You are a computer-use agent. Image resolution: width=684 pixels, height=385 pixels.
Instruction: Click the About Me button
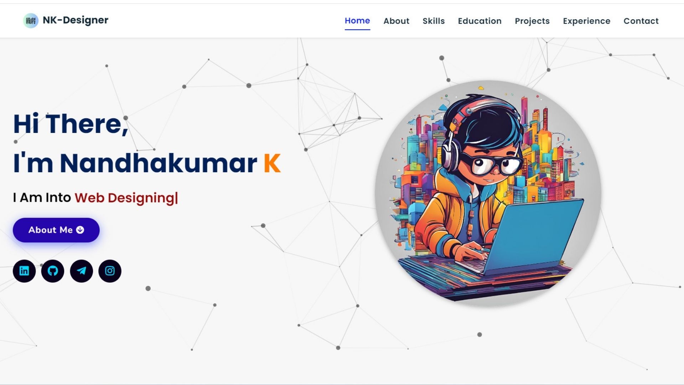click(x=56, y=230)
